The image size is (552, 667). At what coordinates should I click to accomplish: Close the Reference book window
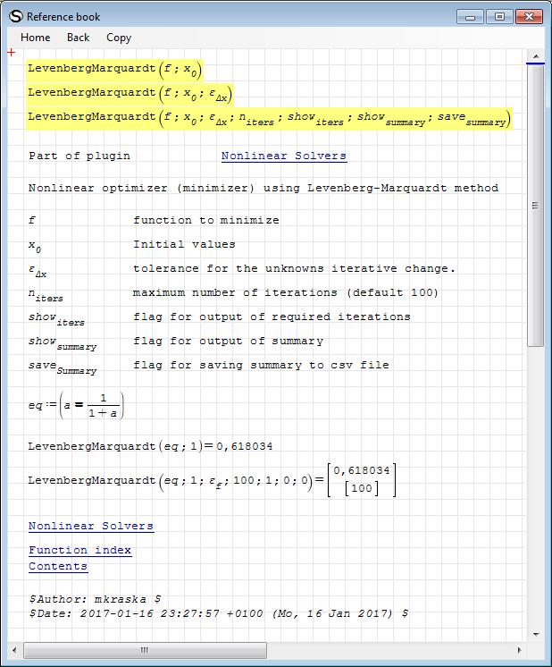coord(528,16)
